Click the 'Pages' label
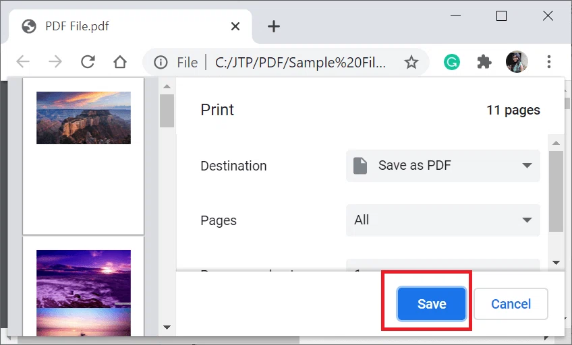The image size is (572, 345). [x=219, y=220]
